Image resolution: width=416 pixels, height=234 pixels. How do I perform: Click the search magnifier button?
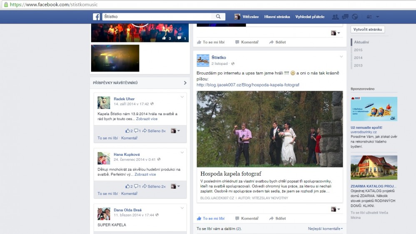tap(218, 17)
